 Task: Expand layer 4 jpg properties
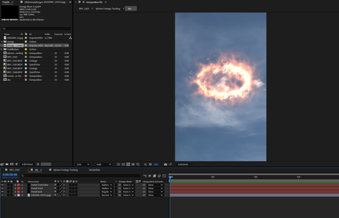pyautogui.click(x=16, y=195)
